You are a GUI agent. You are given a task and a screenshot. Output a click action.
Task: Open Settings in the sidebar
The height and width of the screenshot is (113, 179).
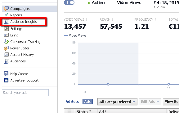[16, 29]
